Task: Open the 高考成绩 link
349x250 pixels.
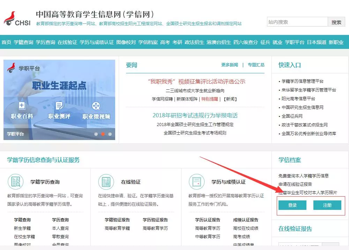Action: [242, 237]
